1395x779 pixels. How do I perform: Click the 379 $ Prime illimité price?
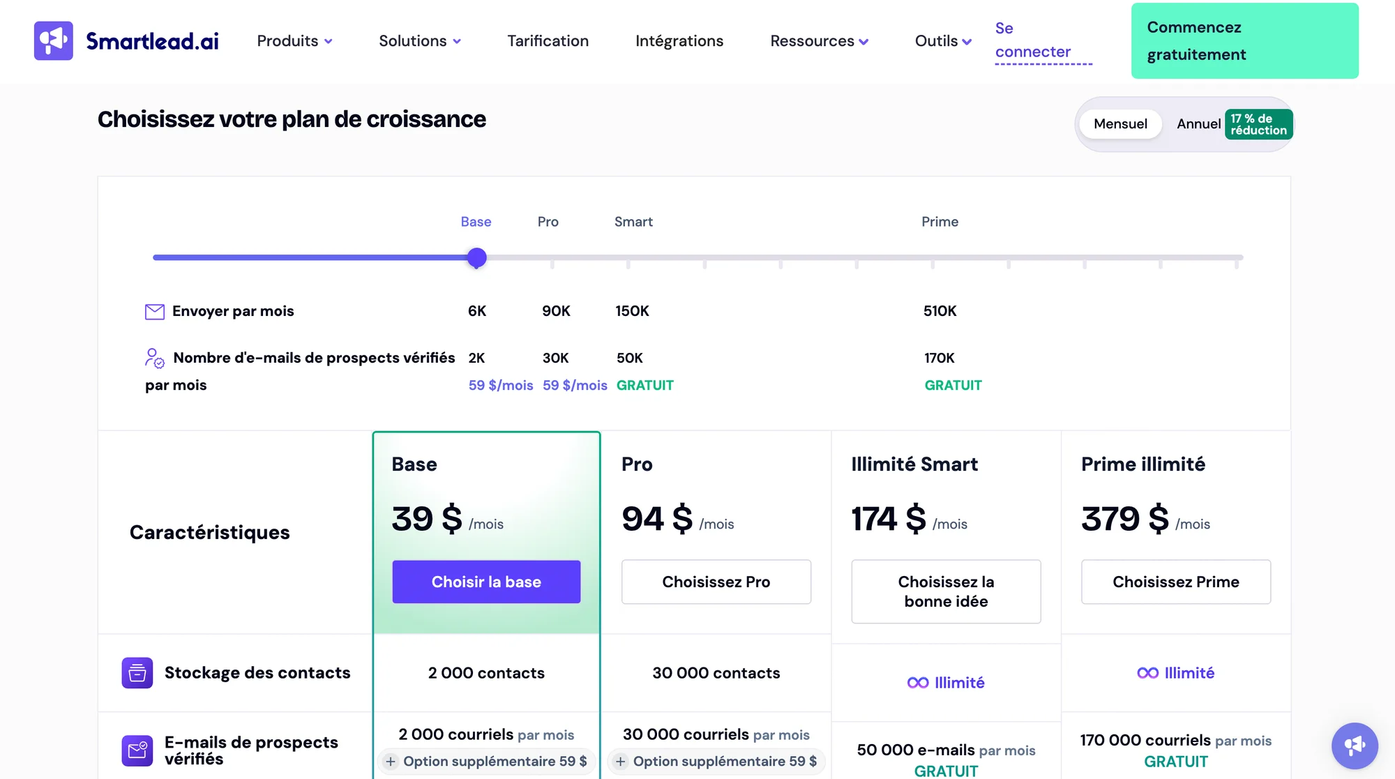pos(1124,519)
